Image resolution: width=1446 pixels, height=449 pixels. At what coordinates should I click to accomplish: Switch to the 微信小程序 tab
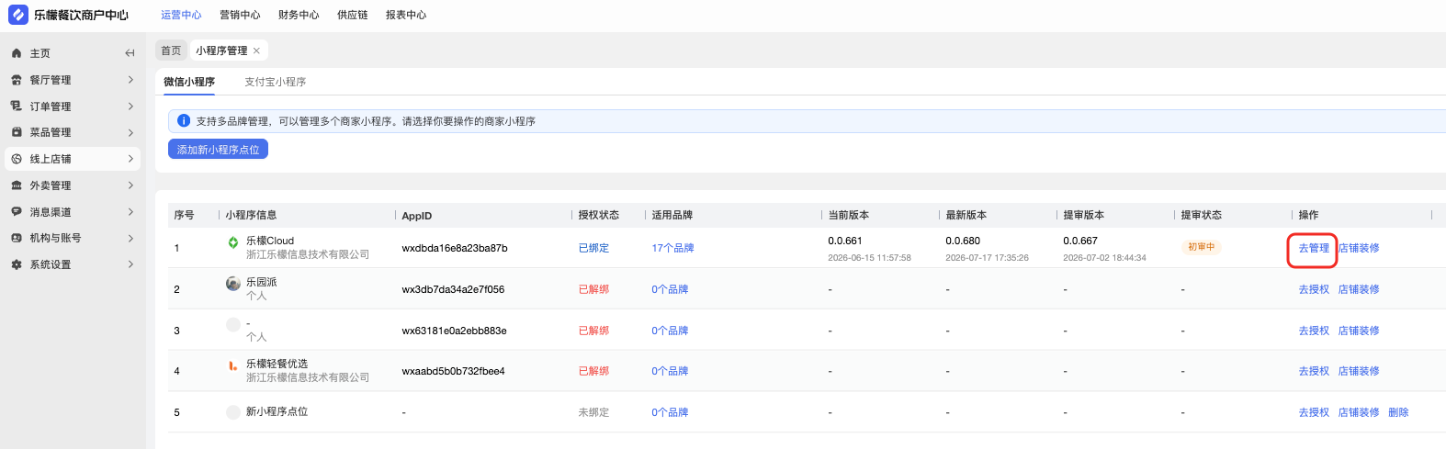(x=189, y=82)
